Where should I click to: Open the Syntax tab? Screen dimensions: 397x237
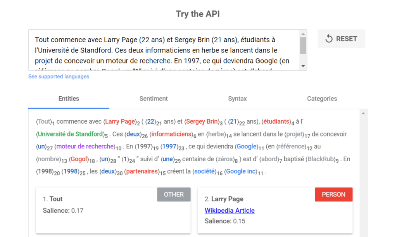pos(237,99)
